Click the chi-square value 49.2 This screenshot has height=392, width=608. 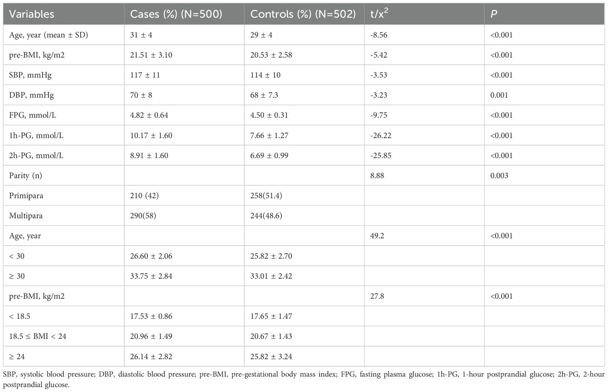tap(377, 236)
